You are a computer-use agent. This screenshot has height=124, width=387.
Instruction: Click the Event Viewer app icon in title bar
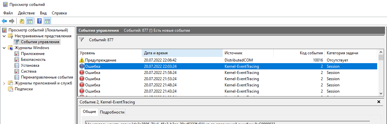(x=5, y=5)
